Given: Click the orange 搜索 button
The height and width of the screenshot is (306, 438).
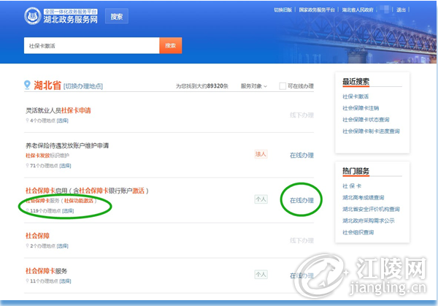Looking at the screenshot, I should pos(170,45).
